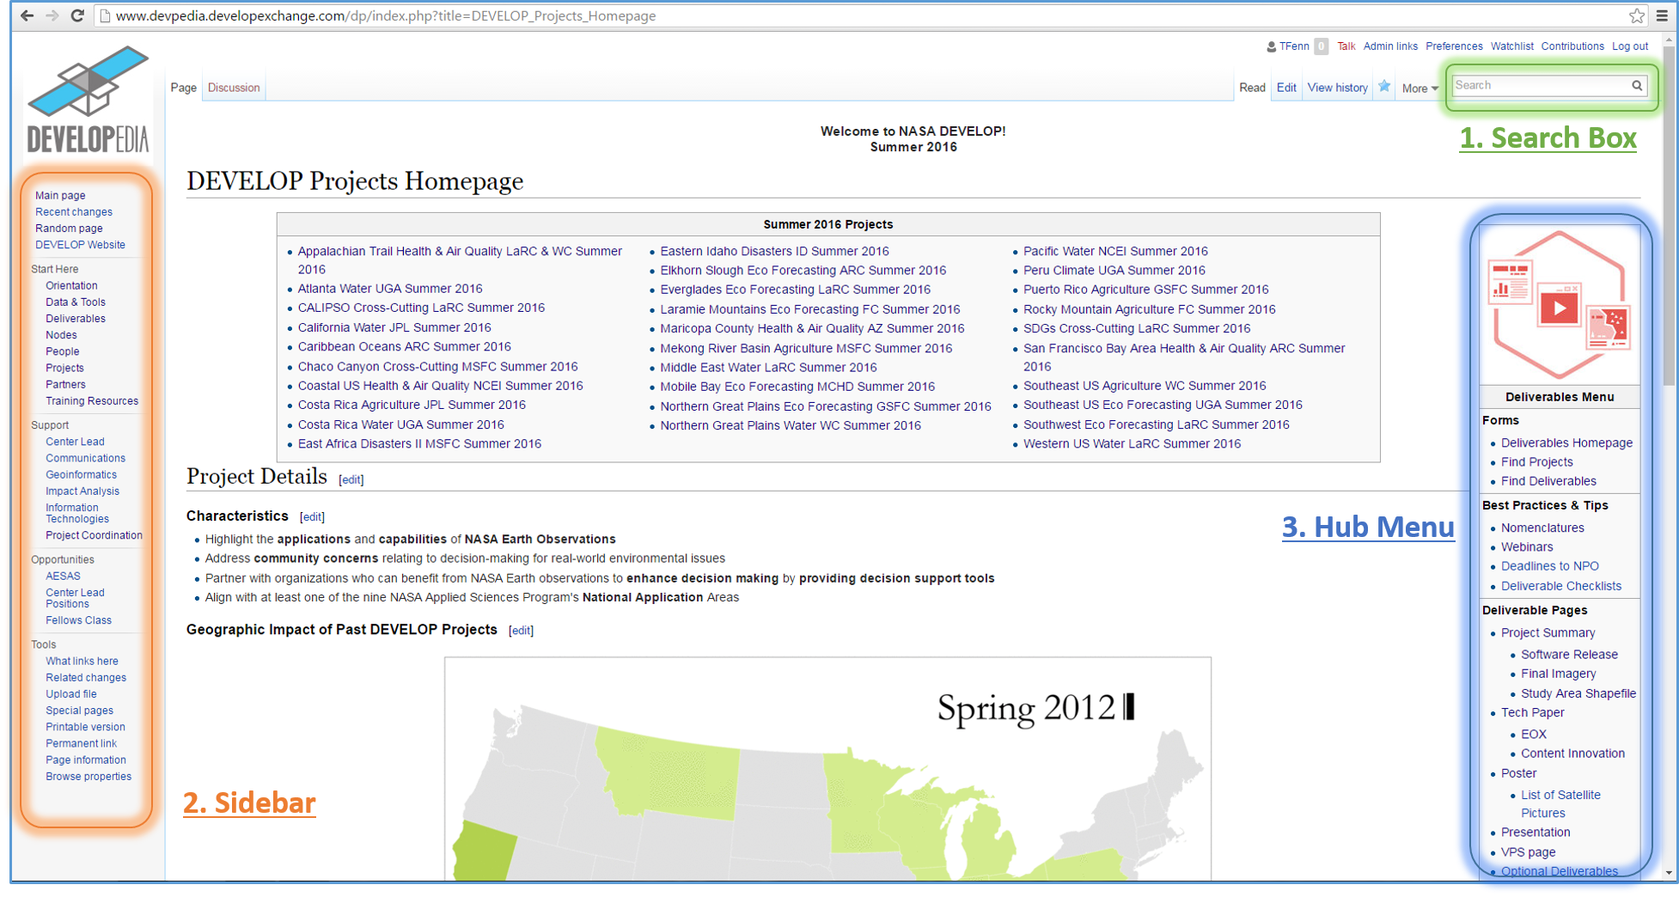1679x897 pixels.
Task: Open the Talk link
Action: 1346,46
